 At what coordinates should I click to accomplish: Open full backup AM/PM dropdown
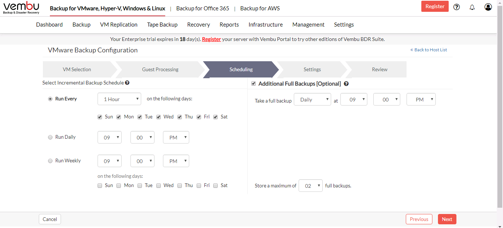pos(421,99)
